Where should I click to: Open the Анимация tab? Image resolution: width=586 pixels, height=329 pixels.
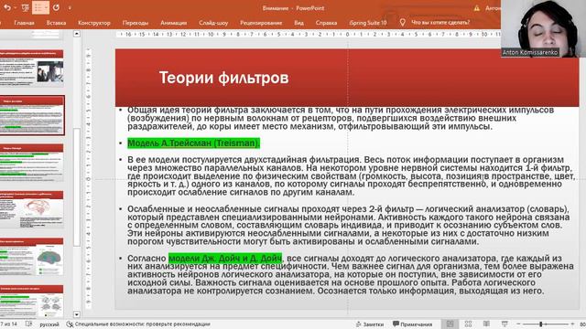173,23
